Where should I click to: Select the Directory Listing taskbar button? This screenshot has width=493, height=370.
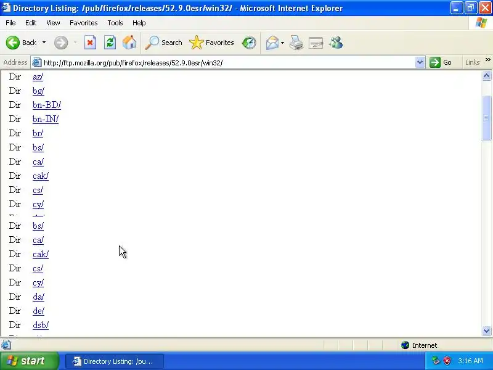point(115,361)
